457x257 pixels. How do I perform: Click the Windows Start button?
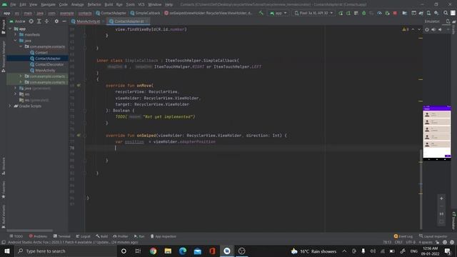pos(6,251)
